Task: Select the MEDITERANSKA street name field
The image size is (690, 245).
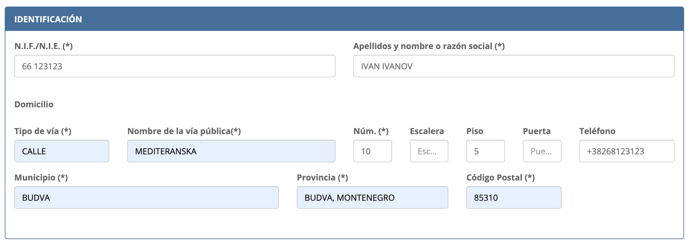Action: pyautogui.click(x=231, y=151)
